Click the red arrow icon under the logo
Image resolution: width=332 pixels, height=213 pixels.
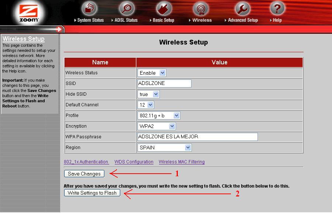[59, 29]
